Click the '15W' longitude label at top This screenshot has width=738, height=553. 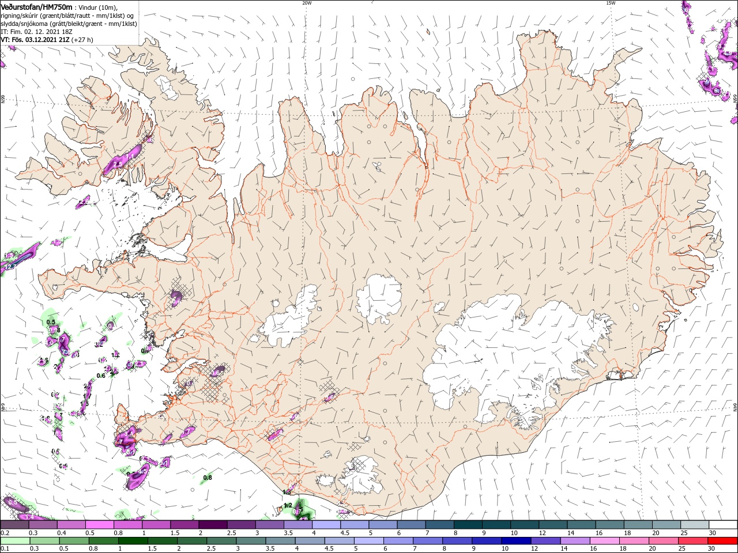click(611, 3)
